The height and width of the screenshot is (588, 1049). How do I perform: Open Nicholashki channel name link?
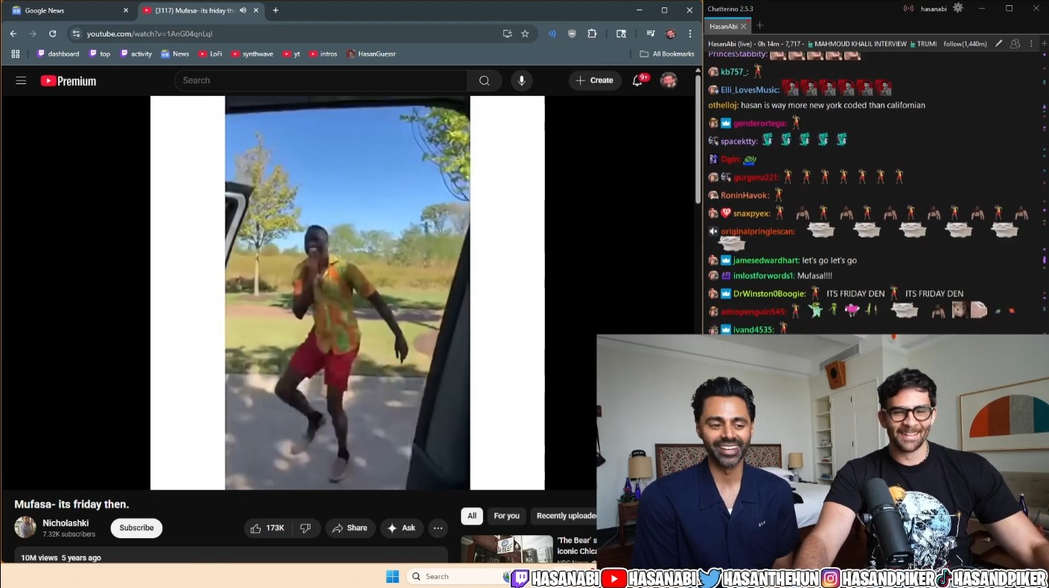[66, 523]
